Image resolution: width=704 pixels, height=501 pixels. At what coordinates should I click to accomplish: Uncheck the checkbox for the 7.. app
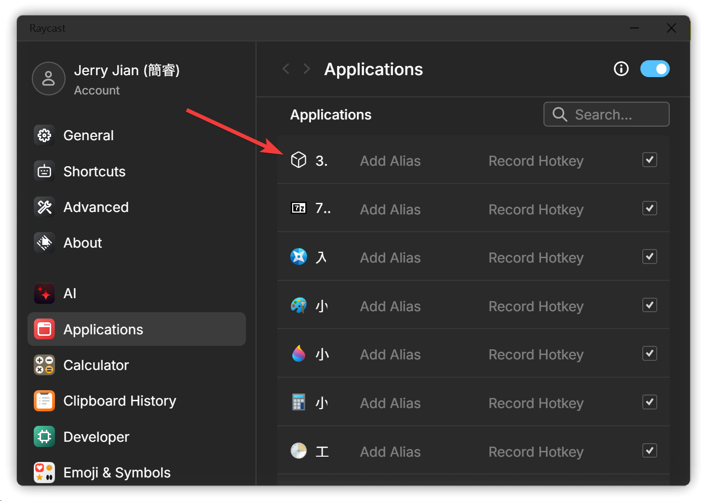click(650, 208)
